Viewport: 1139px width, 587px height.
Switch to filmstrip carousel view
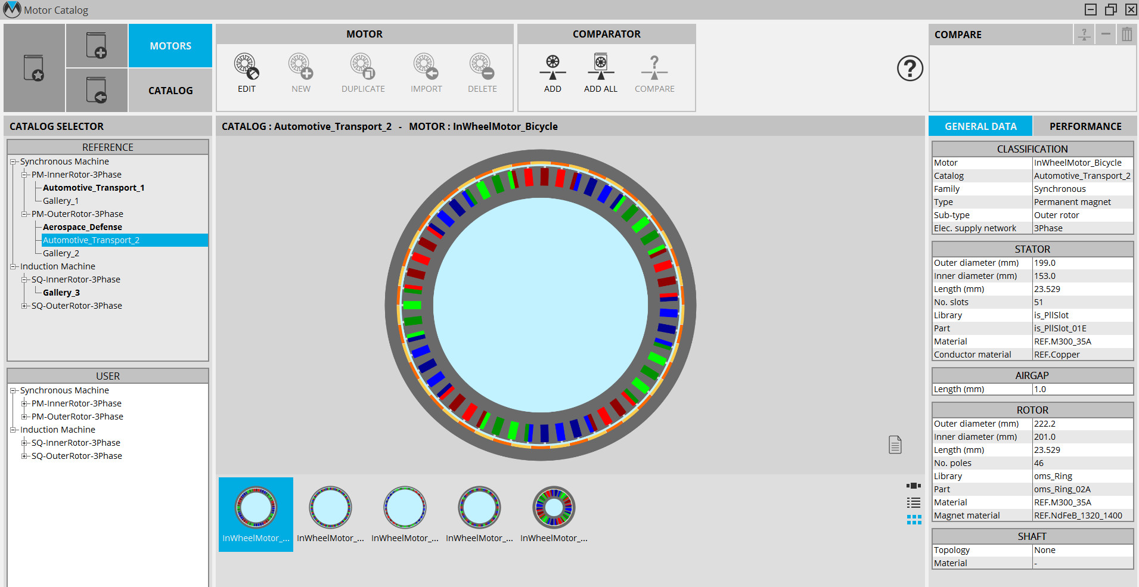(x=914, y=486)
